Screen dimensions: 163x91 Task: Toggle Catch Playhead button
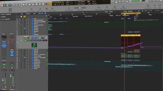point(45,13)
